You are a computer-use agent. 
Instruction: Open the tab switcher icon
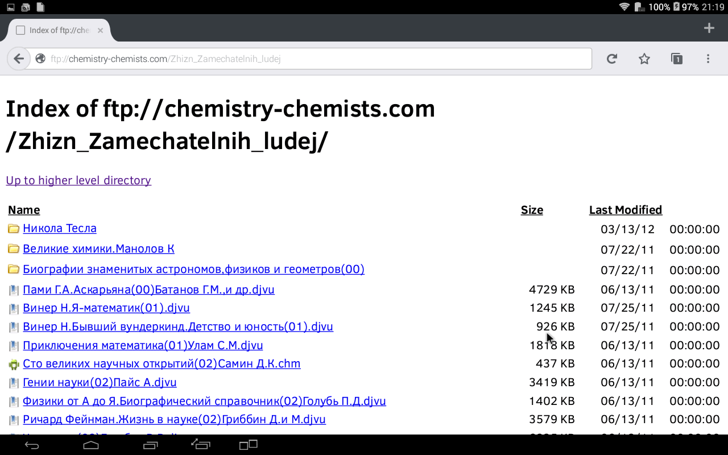(x=676, y=59)
